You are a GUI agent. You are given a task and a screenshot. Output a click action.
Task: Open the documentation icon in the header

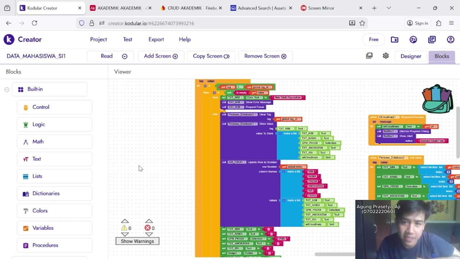pyautogui.click(x=432, y=40)
